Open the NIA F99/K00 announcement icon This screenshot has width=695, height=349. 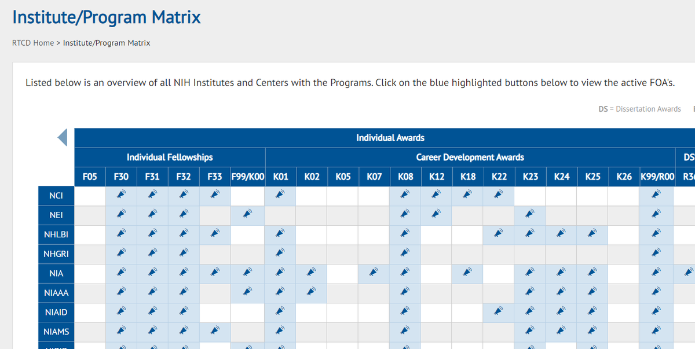coord(246,273)
